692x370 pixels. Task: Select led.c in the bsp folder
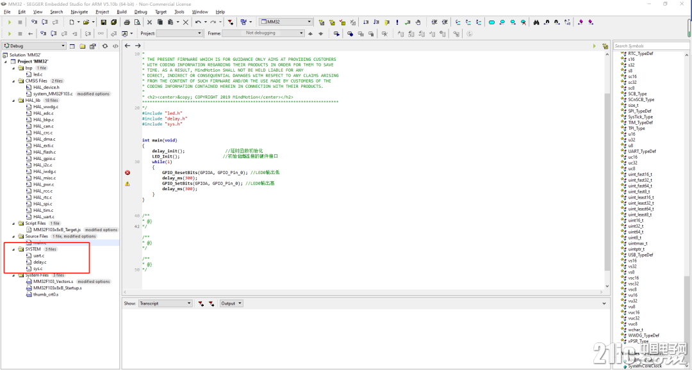point(38,74)
